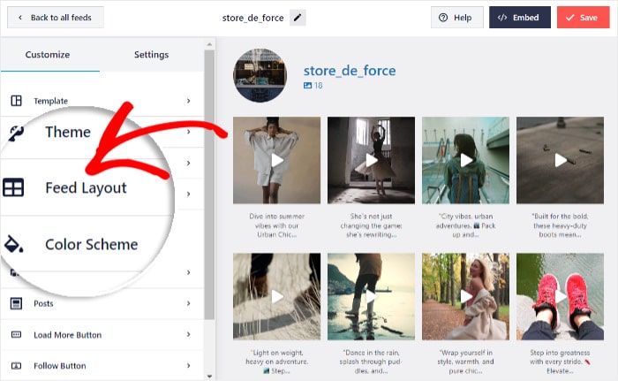Click caption 'Step into greatness with every stride'
Image resolution: width=618 pixels, height=381 pixels.
[x=560, y=362]
